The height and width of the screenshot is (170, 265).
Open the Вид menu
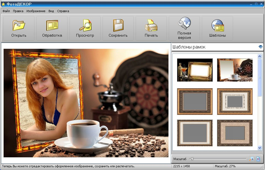coord(51,11)
